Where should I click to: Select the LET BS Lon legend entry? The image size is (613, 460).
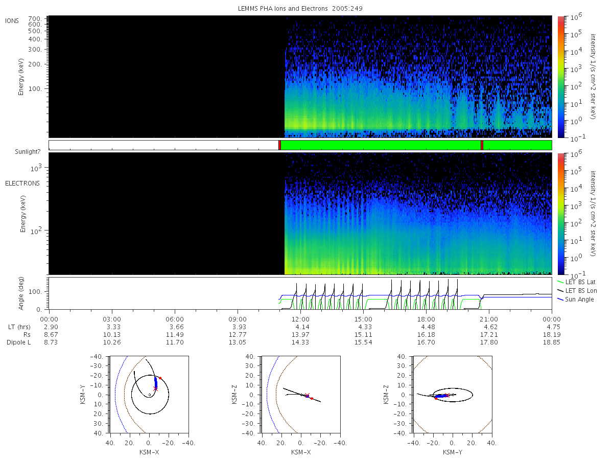[577, 290]
